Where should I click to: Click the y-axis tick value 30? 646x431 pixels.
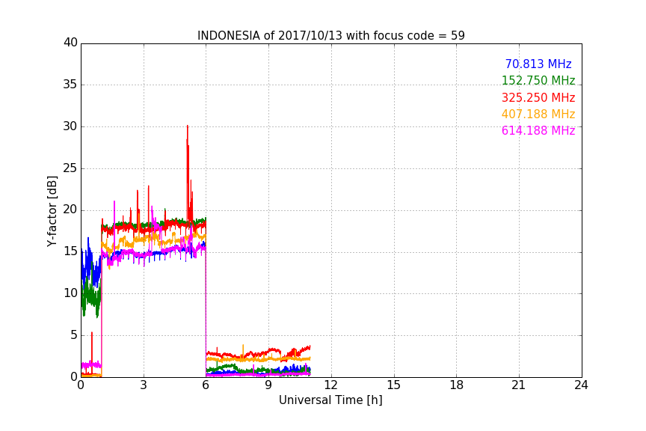[70, 126]
